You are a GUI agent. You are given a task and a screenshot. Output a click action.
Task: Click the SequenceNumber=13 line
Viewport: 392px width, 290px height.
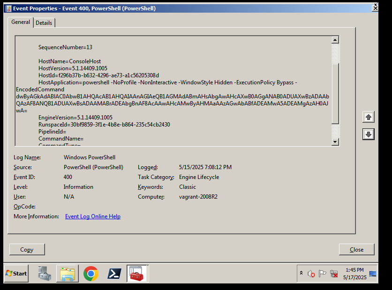[x=65, y=47]
